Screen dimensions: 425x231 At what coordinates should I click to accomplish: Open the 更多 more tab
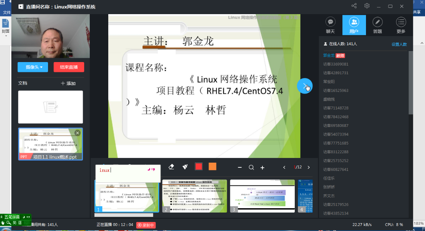(x=401, y=25)
